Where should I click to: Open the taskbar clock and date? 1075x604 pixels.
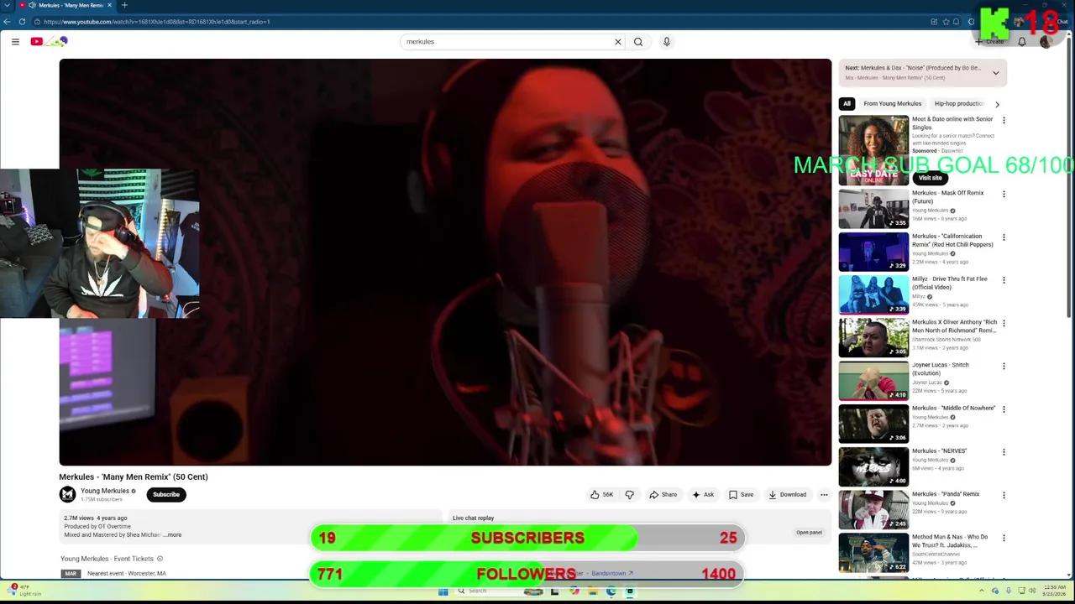pos(1055,591)
